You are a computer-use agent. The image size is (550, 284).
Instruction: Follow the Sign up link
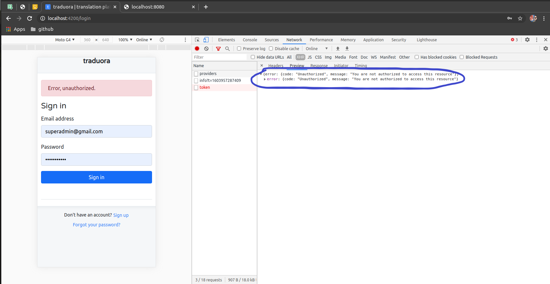point(121,215)
